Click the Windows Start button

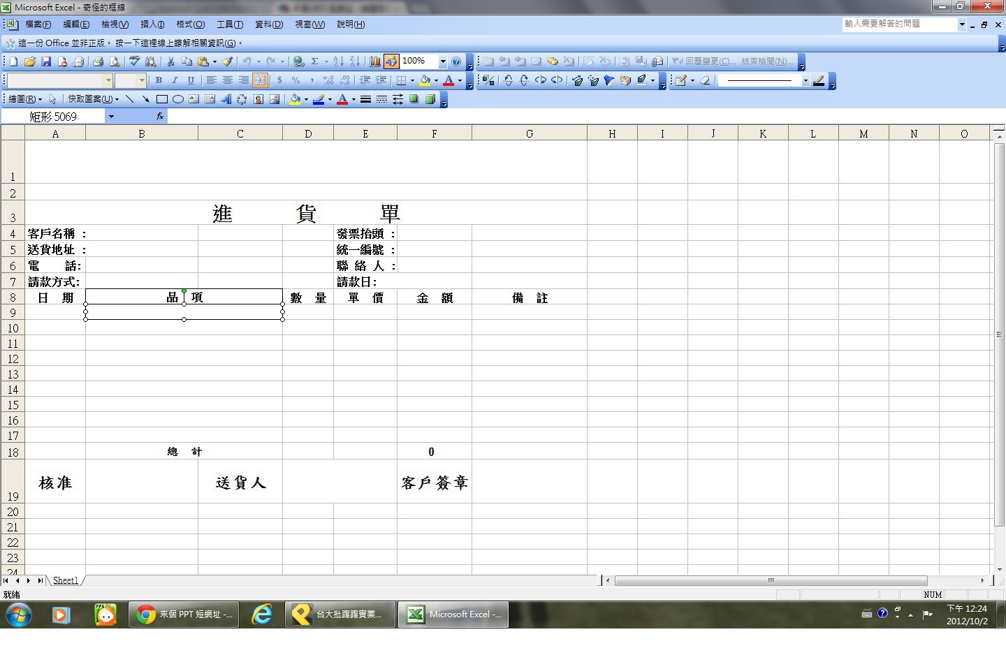[x=19, y=615]
